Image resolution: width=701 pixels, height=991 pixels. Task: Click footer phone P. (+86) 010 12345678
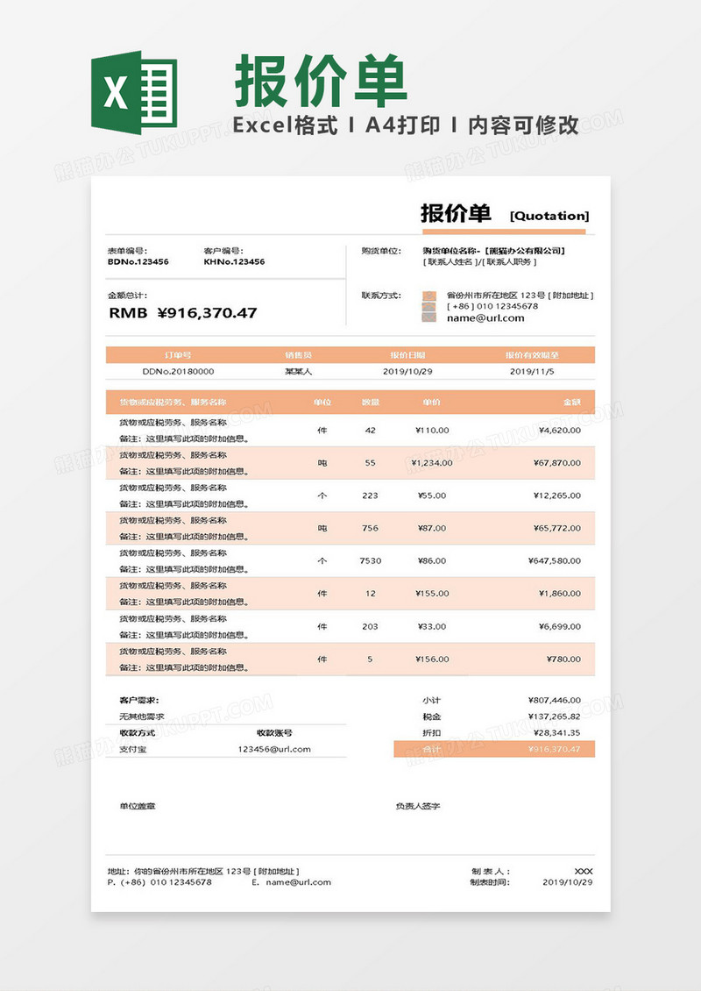coord(159,882)
